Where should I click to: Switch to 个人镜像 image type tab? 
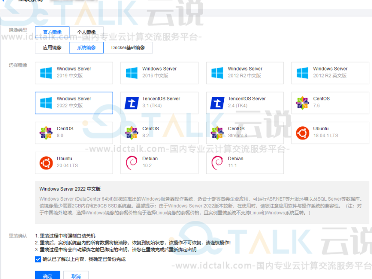point(86,32)
